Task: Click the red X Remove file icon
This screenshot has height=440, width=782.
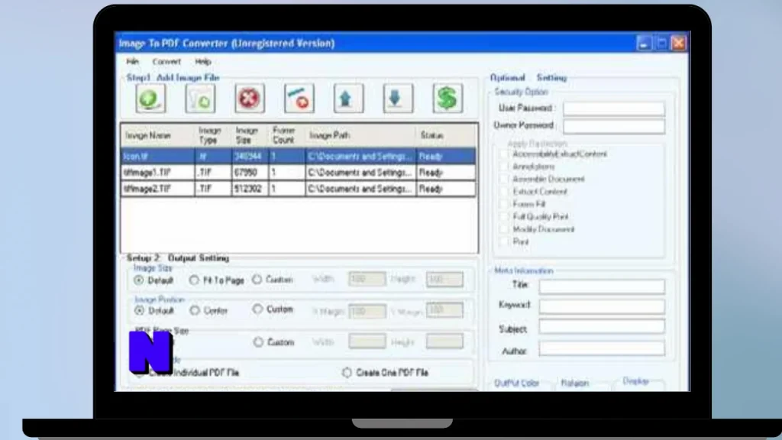Action: [x=250, y=99]
